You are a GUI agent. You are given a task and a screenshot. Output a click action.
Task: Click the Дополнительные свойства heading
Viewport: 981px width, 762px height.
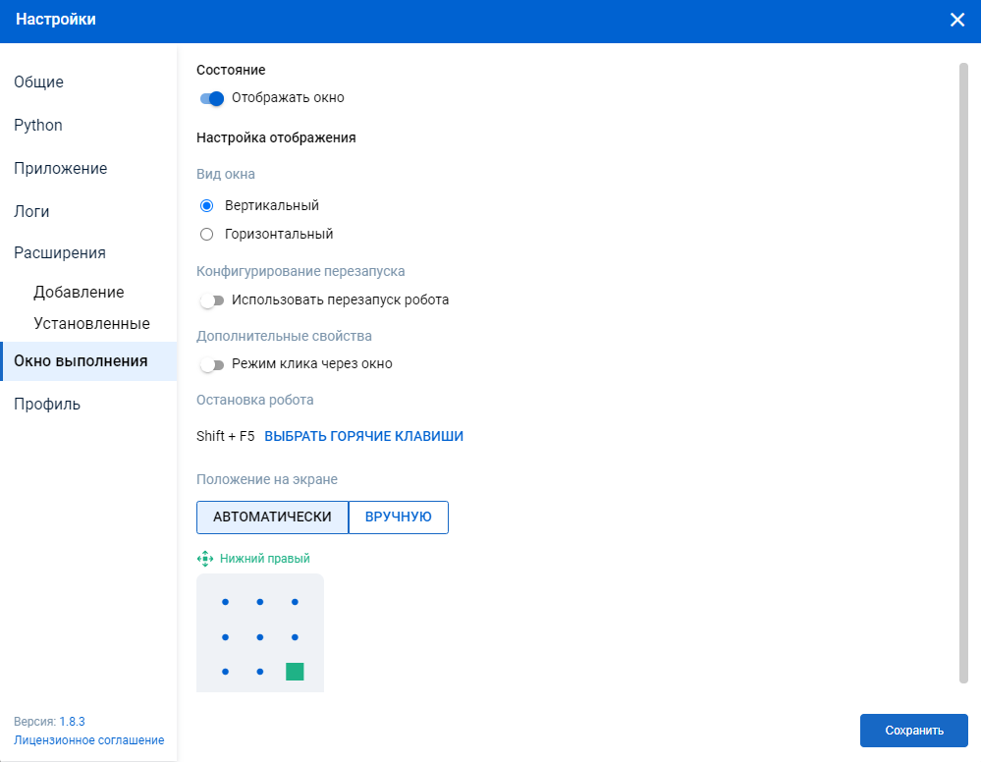coord(284,336)
